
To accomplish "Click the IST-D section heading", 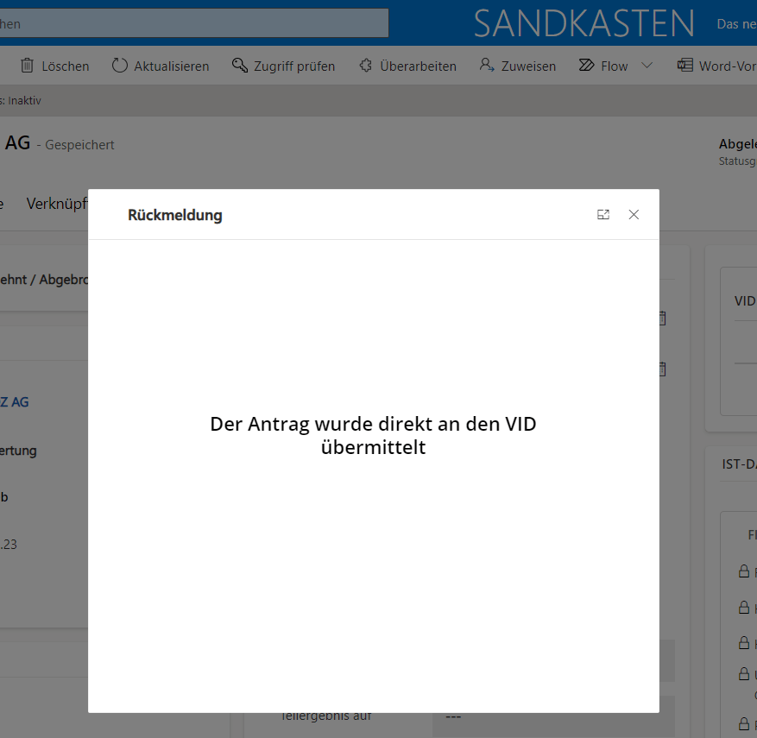I will (x=739, y=464).
